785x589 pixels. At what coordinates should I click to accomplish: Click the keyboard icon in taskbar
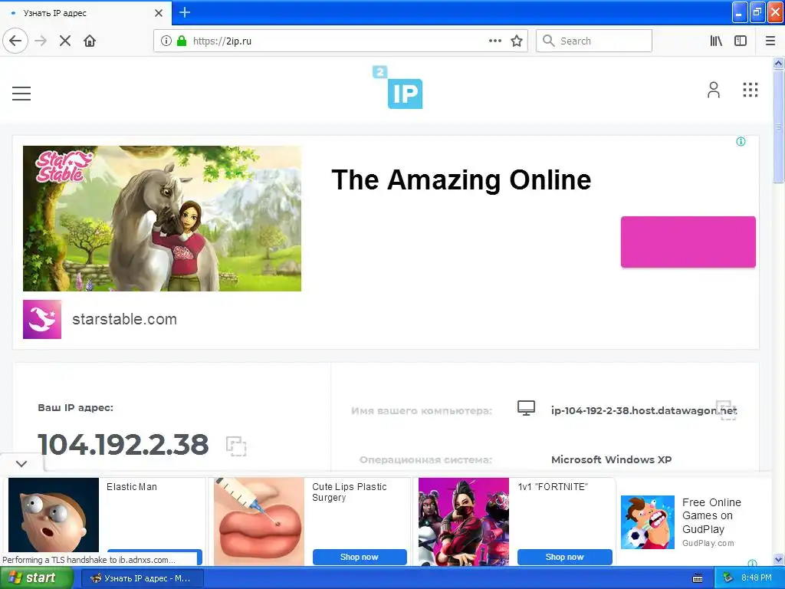[x=698, y=578]
